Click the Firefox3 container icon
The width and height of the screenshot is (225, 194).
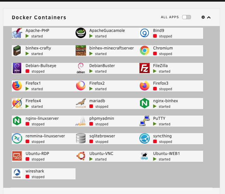point(145,86)
